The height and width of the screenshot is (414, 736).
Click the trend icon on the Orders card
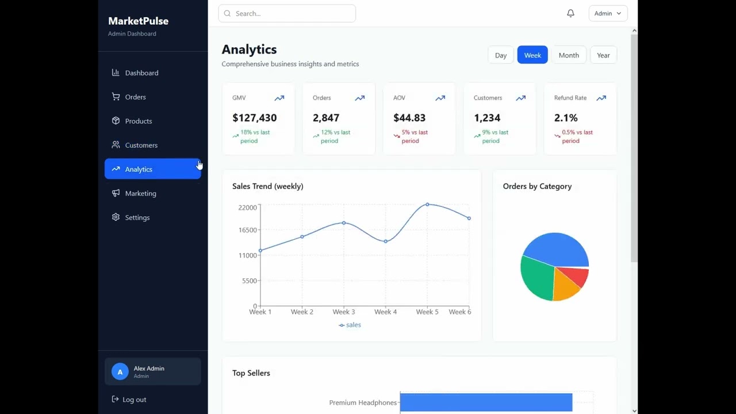pyautogui.click(x=360, y=98)
